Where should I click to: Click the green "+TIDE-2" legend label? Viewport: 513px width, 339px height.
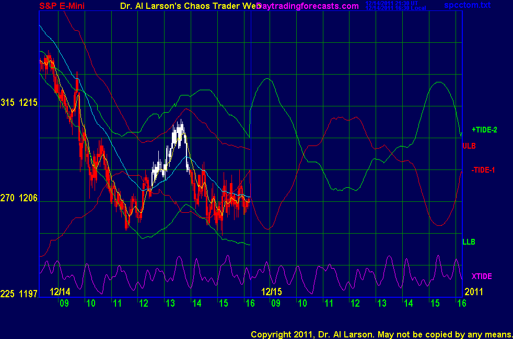(x=484, y=130)
